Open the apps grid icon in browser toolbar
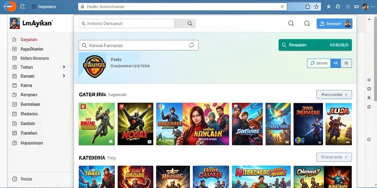Screen dimensions: 377x188 pyautogui.click(x=348, y=7)
